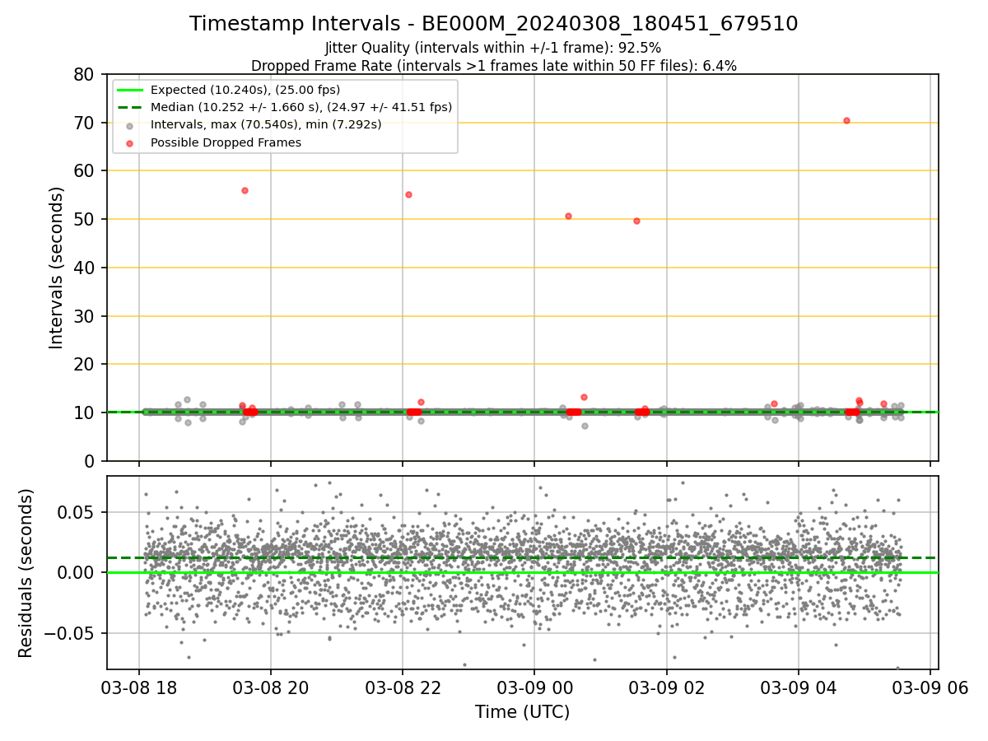Click legend entry 'Possible Dropped Frames'
Viewport: 988px width, 741px height.
pyautogui.click(x=226, y=142)
